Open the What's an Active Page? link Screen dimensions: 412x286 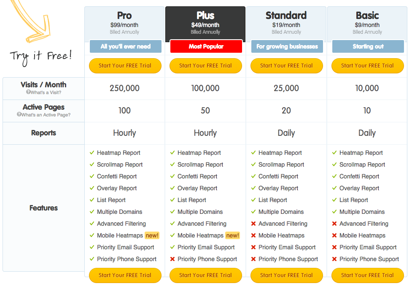coord(46,115)
